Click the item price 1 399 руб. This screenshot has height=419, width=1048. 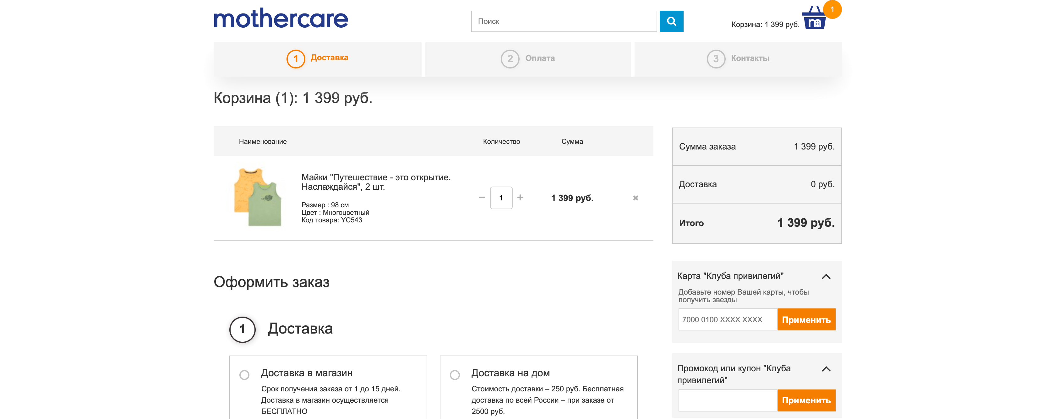[x=572, y=198]
